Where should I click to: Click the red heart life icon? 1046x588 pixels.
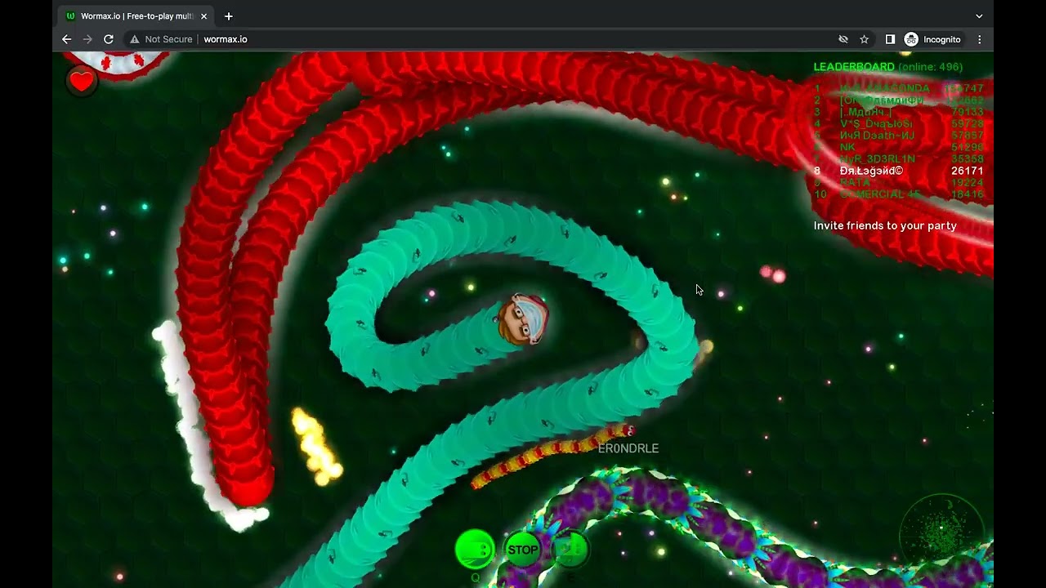tap(81, 81)
